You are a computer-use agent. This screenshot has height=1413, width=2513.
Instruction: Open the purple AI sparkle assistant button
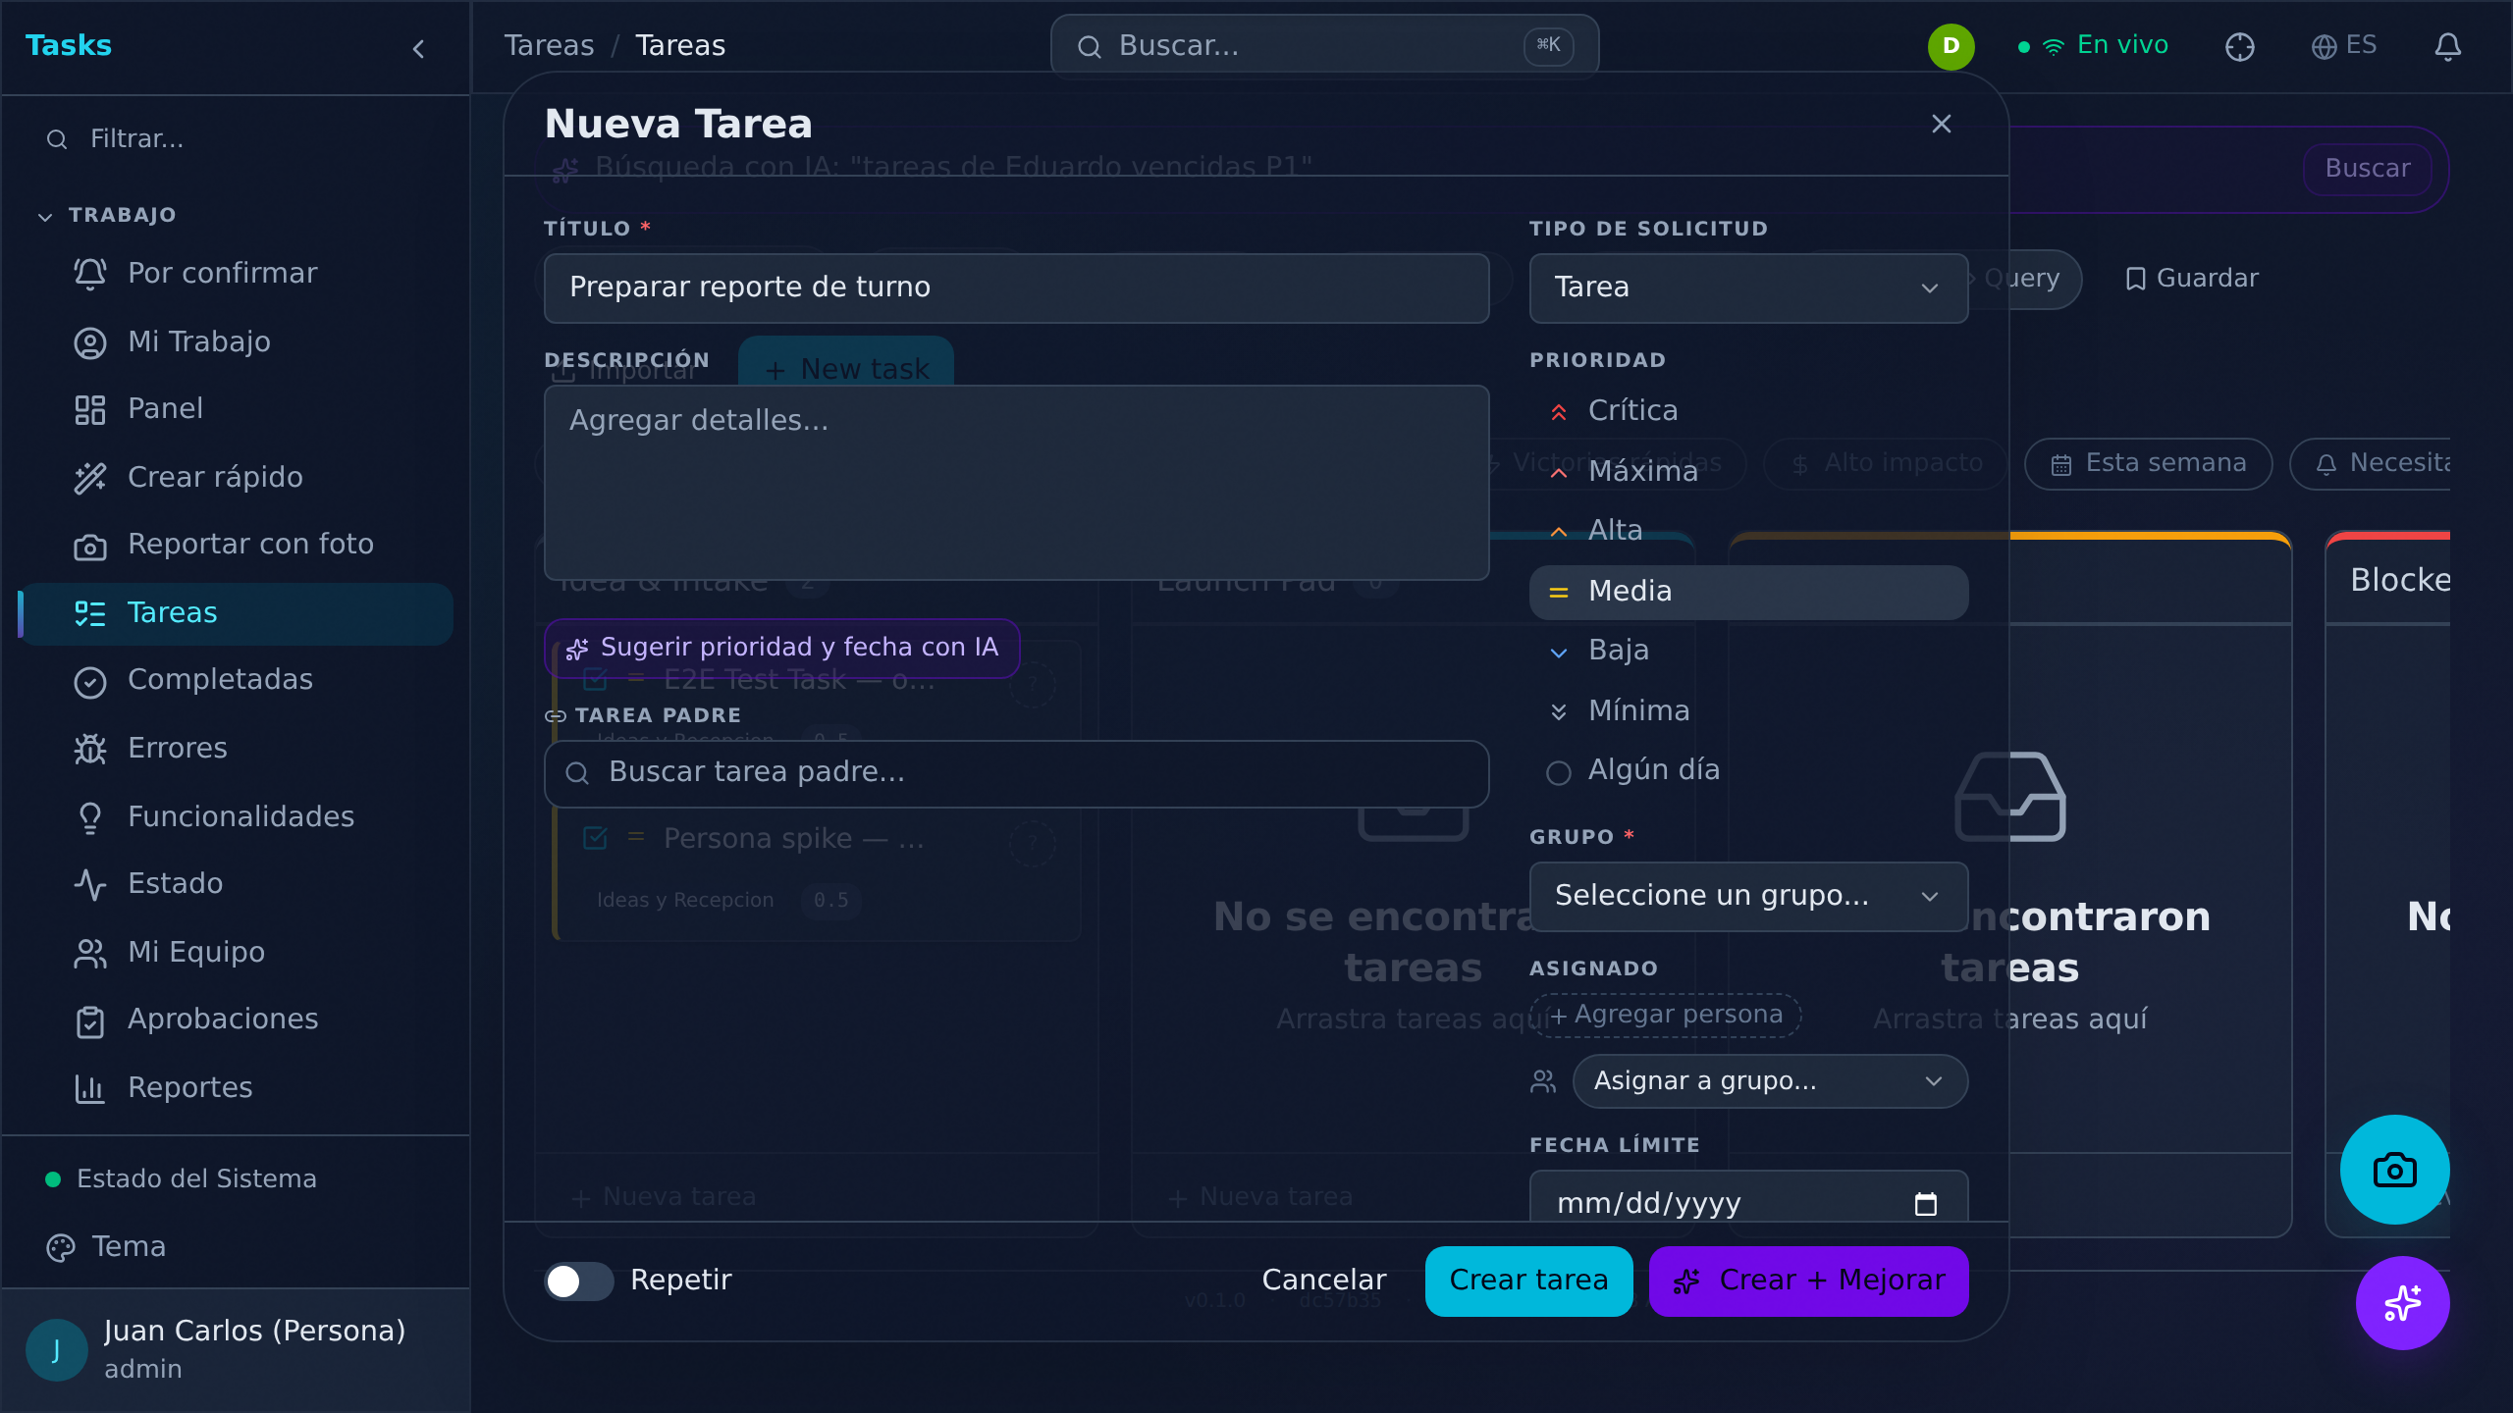(x=2403, y=1303)
